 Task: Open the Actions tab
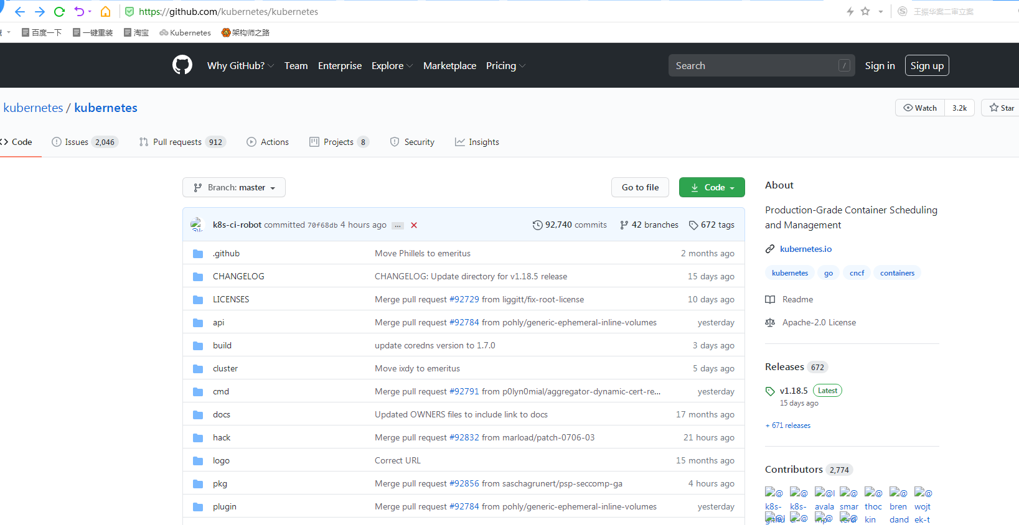(268, 142)
